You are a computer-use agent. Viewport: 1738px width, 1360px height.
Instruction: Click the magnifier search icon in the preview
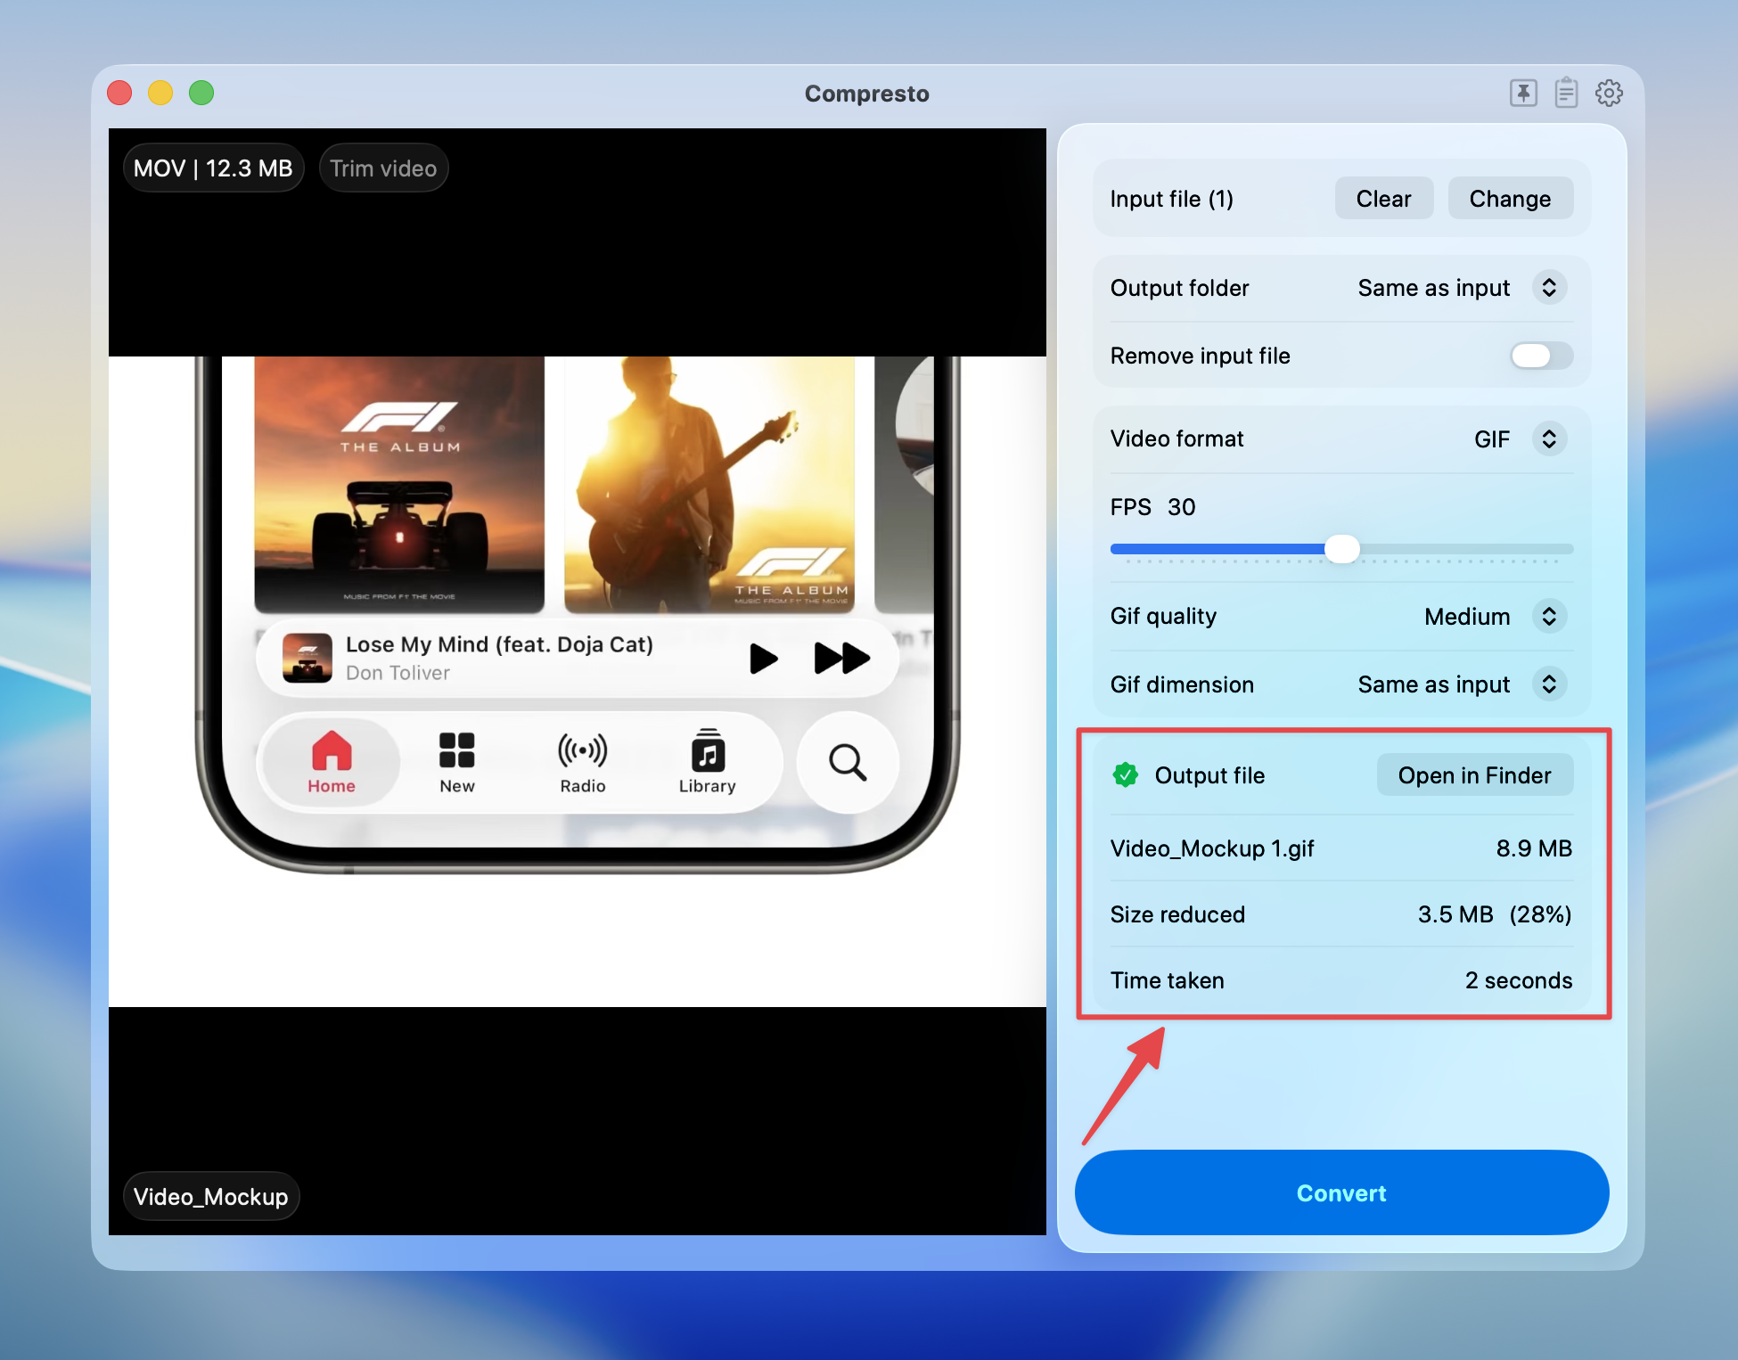(847, 763)
